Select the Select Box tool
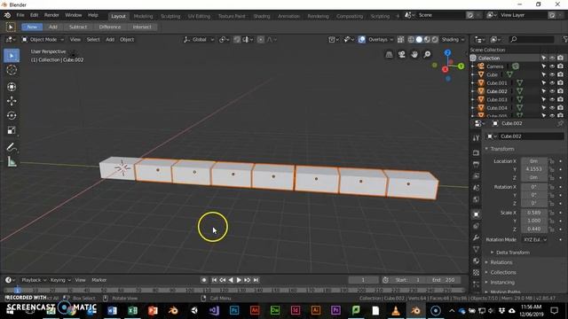Image resolution: width=568 pixels, height=319 pixels. pos(12,56)
